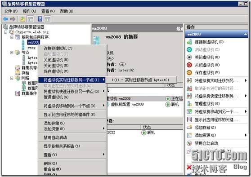
Task: Select the 虚拟机配置 vm2008 resource row
Action: pos(145,105)
